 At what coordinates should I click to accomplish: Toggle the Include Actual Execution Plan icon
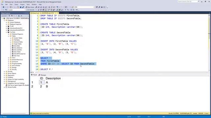click(49, 10)
